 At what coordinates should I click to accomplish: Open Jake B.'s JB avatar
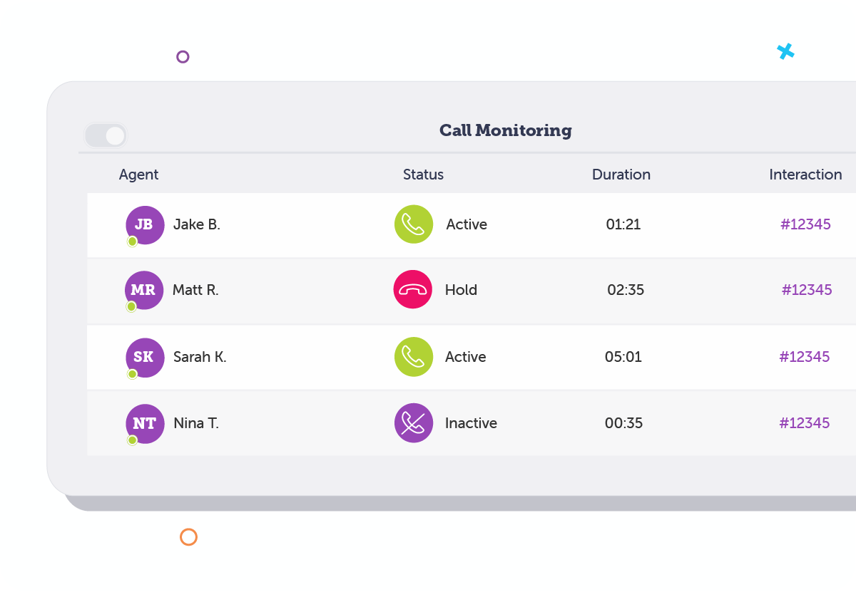pos(145,224)
